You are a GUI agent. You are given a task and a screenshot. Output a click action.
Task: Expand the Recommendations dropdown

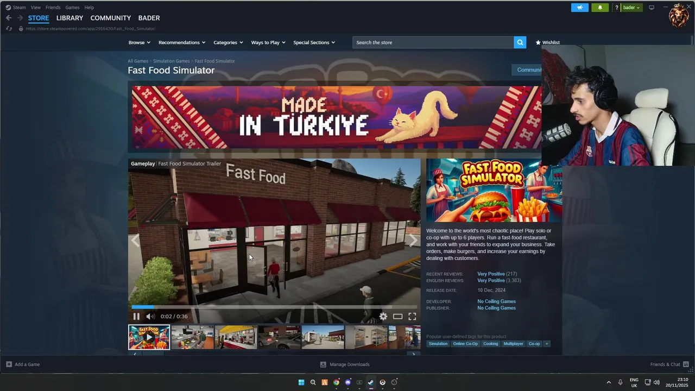pos(182,42)
